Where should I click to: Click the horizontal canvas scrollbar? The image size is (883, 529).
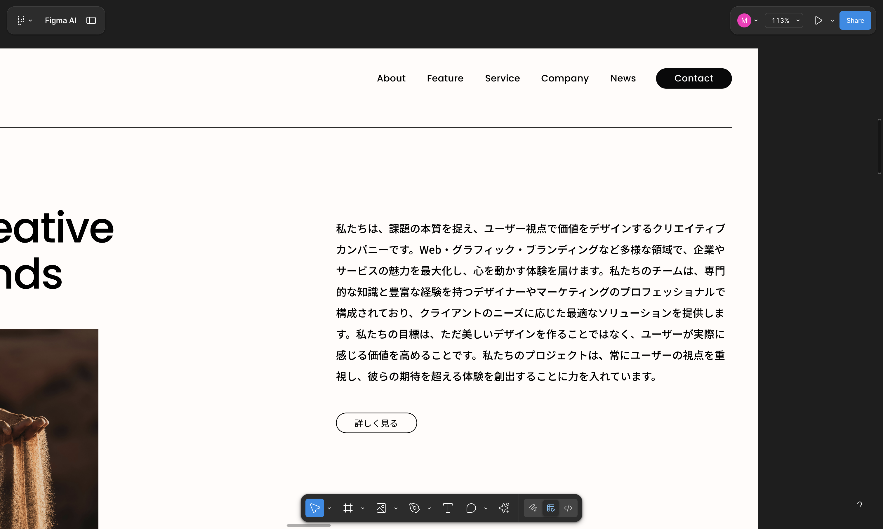coord(309,525)
